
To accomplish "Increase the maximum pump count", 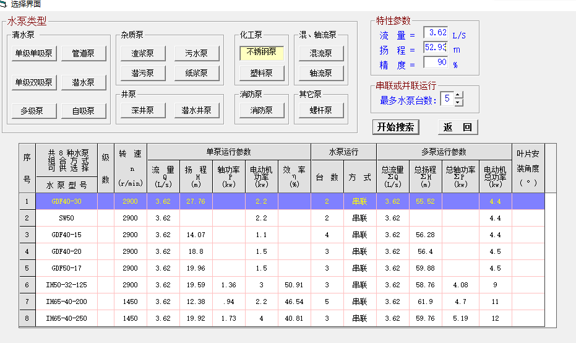I will (x=458, y=95).
